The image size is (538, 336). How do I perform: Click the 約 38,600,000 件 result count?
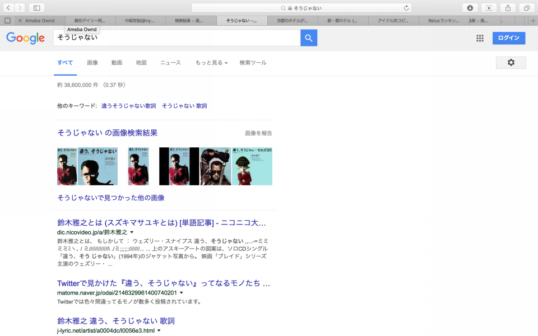[x=91, y=85]
